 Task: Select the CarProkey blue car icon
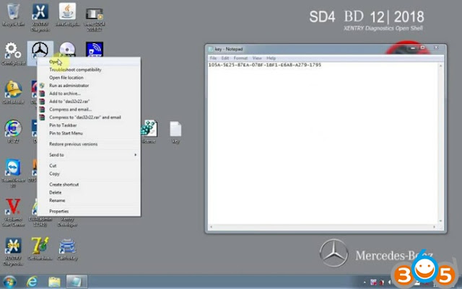[x=67, y=249]
